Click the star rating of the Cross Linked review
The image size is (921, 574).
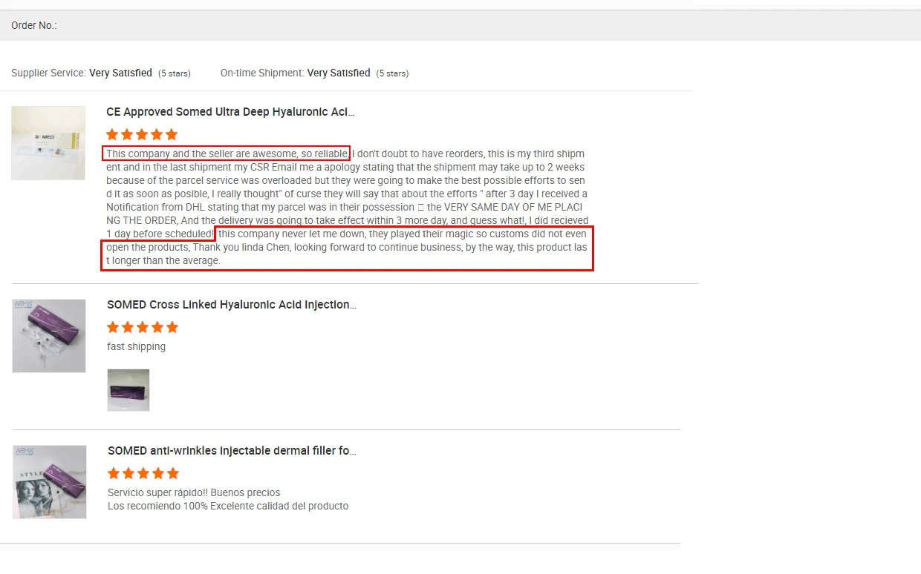pos(143,327)
